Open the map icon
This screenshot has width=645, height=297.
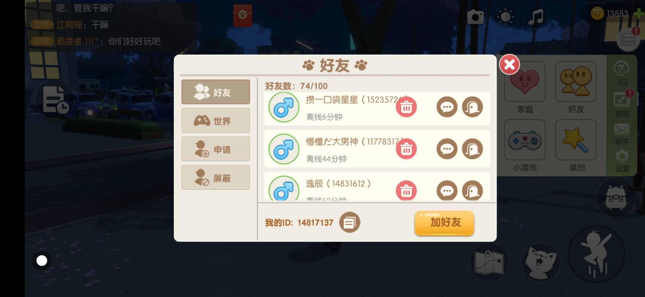[x=489, y=262]
